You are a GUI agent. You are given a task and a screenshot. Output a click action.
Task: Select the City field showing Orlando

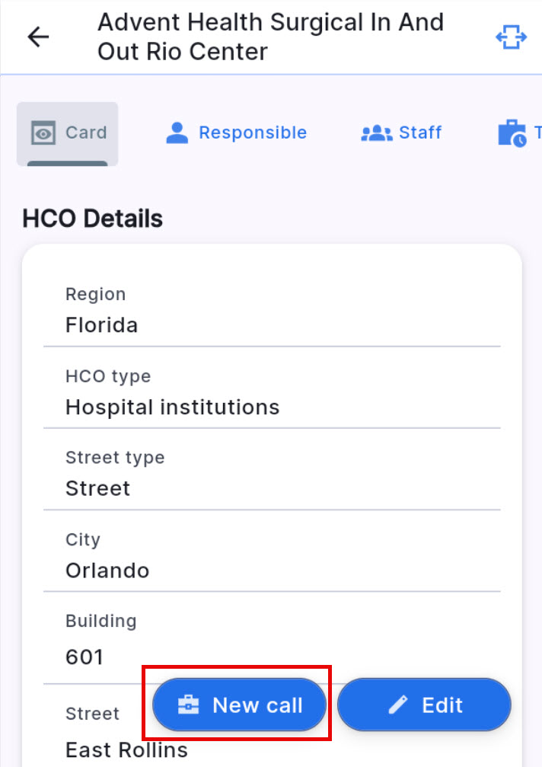click(x=271, y=557)
